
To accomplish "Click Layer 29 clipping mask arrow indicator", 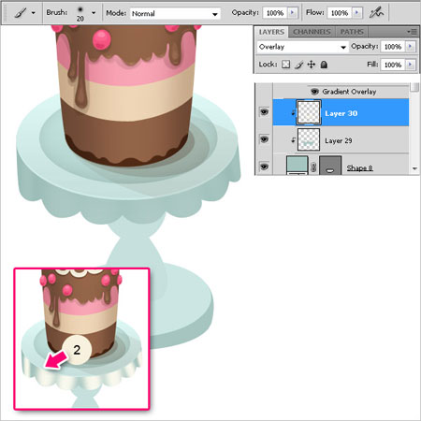I will click(293, 140).
